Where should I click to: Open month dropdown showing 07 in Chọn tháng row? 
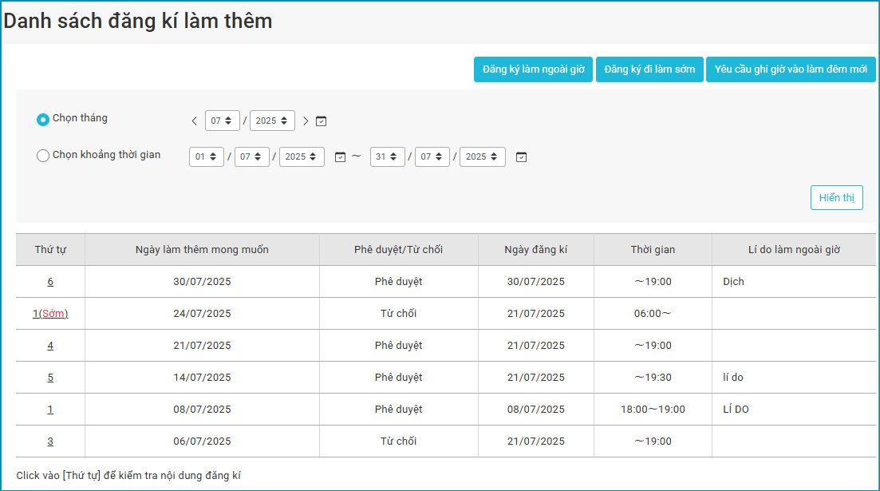click(x=222, y=121)
